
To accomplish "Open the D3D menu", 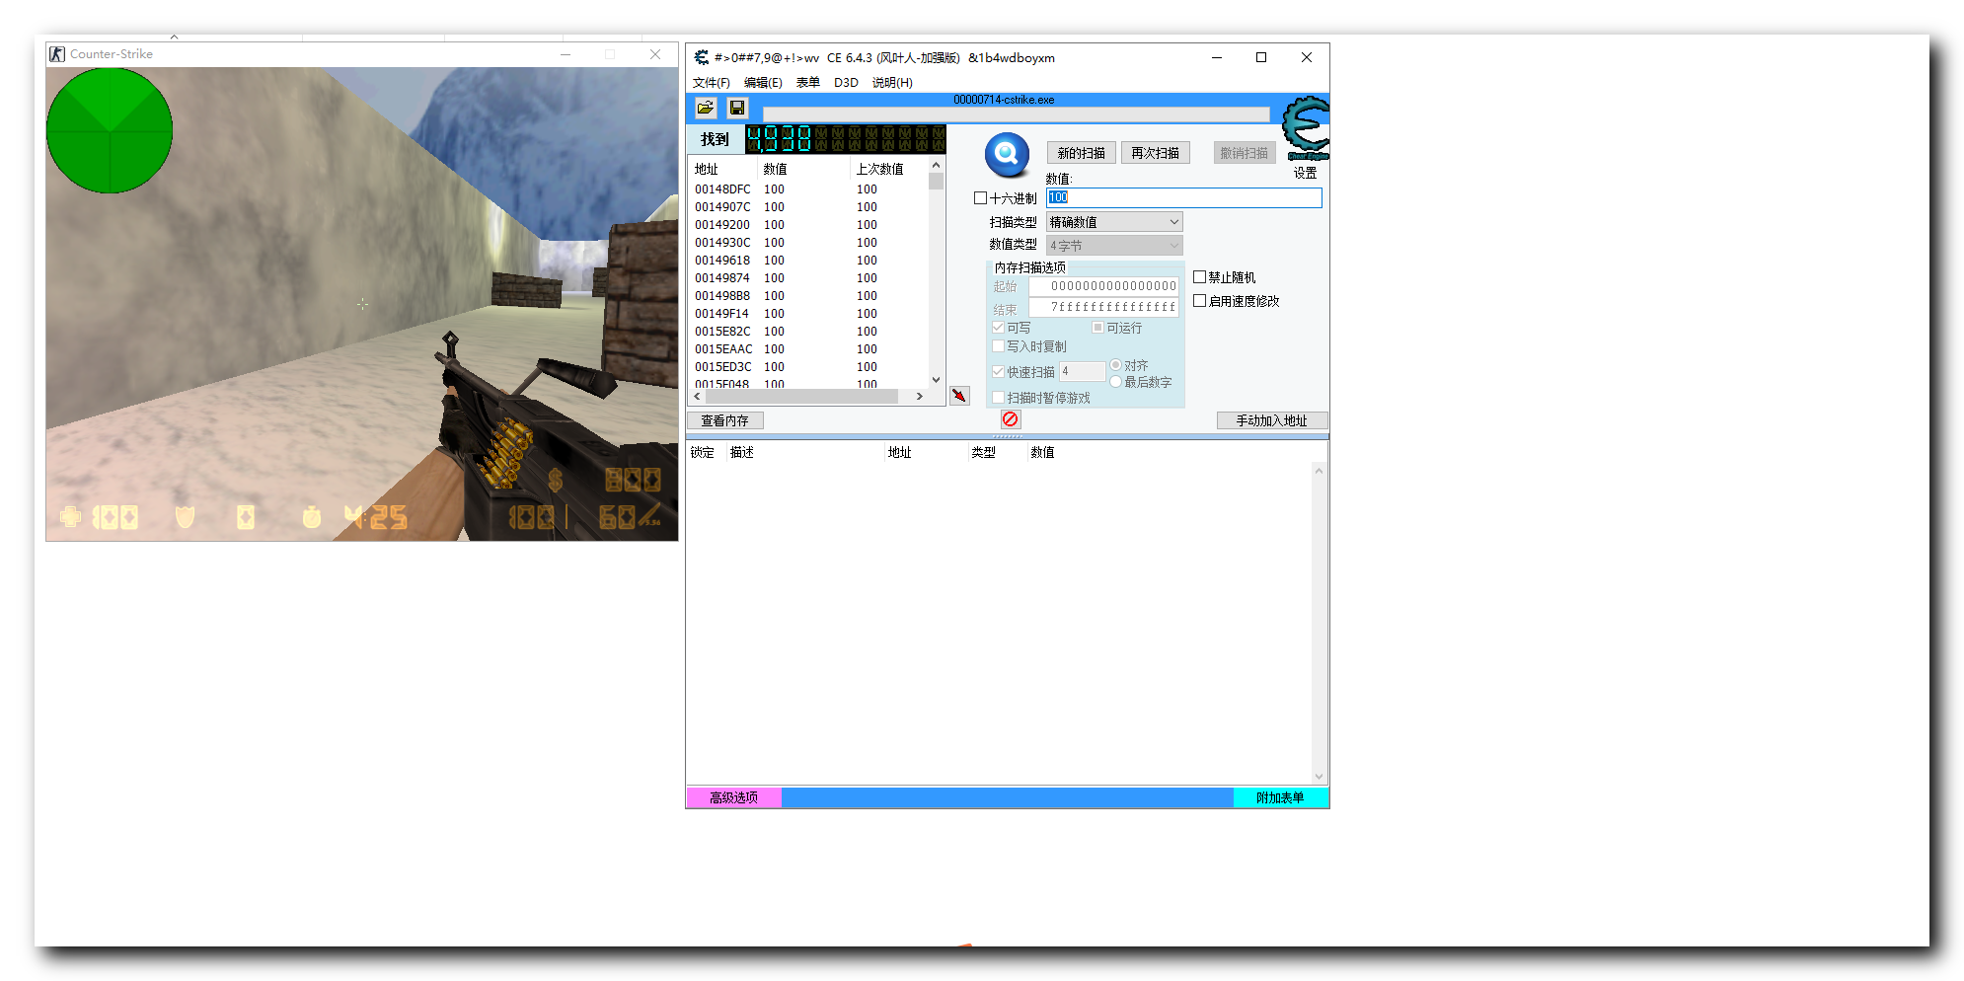I will [x=846, y=83].
